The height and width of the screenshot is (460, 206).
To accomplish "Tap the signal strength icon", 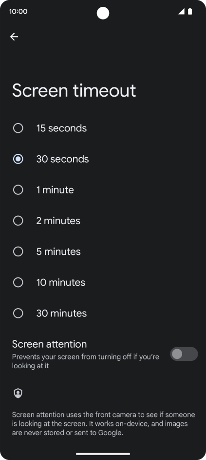I will click(x=182, y=11).
